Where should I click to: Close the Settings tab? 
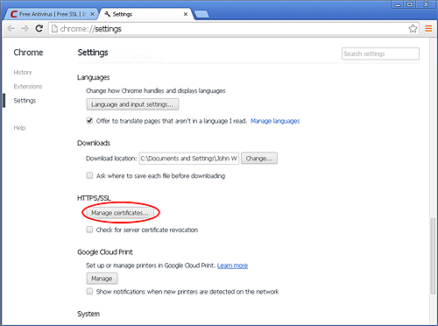pyautogui.click(x=186, y=14)
